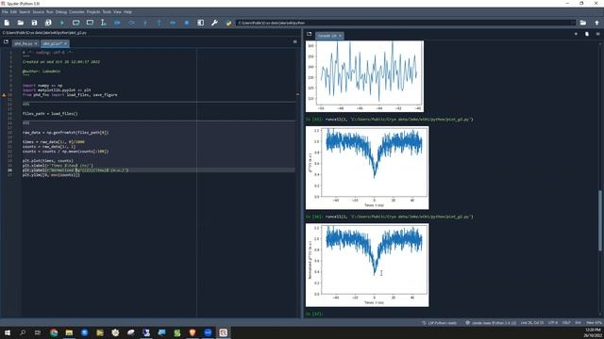Click the taskbar Search magnifier icon
Viewport: 604px width, 339px height.
pos(23,332)
